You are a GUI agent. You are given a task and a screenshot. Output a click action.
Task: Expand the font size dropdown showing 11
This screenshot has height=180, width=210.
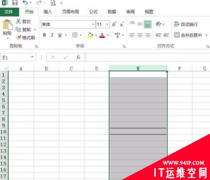(107, 24)
